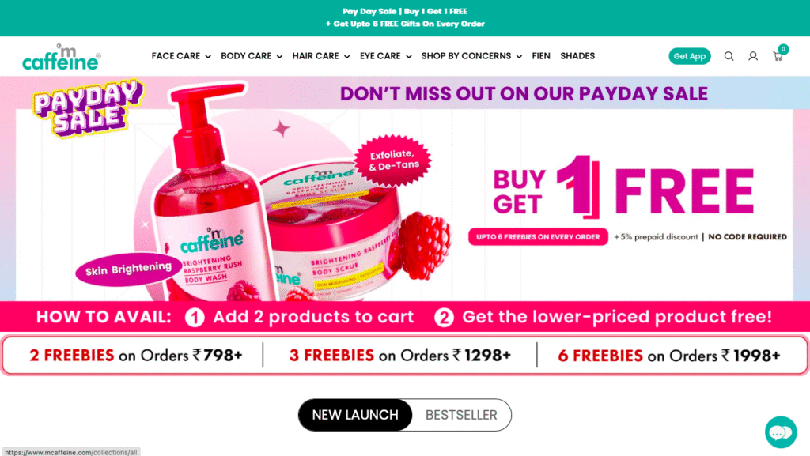Expand the Hair Care dropdown
This screenshot has width=810, height=456.
[x=321, y=55]
